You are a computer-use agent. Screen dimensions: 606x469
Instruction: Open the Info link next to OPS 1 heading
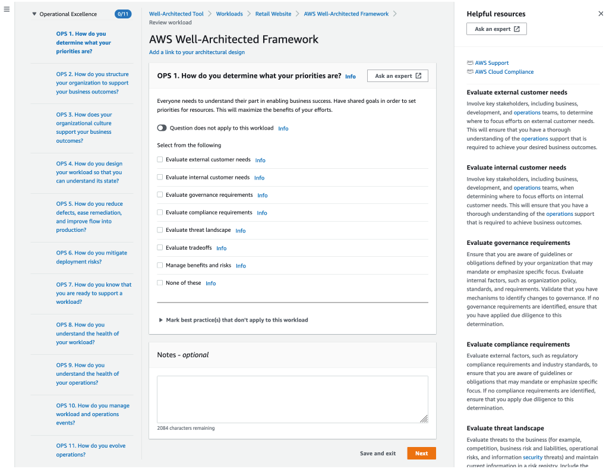tap(350, 76)
